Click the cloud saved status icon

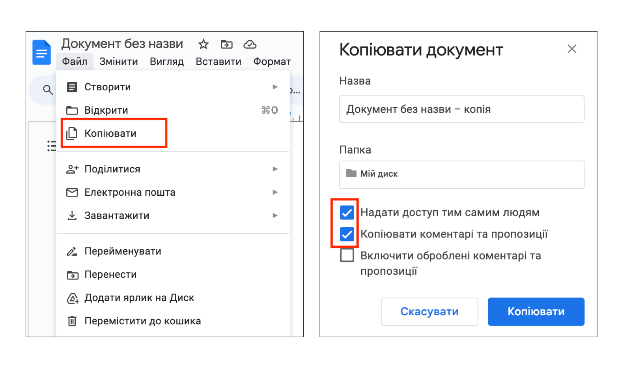[x=250, y=44]
